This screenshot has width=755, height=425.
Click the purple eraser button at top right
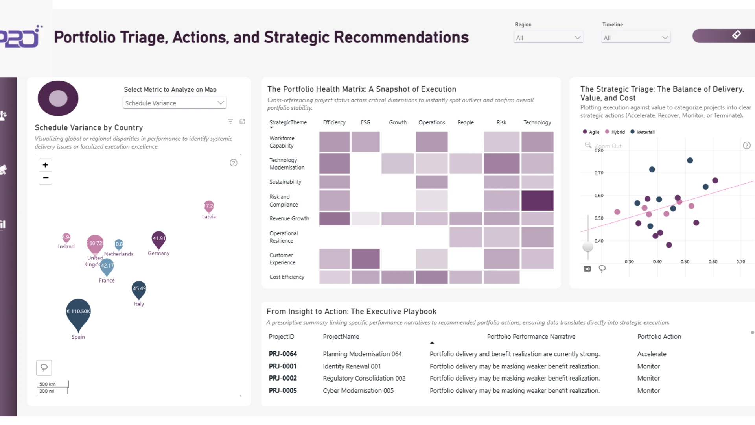coord(724,36)
